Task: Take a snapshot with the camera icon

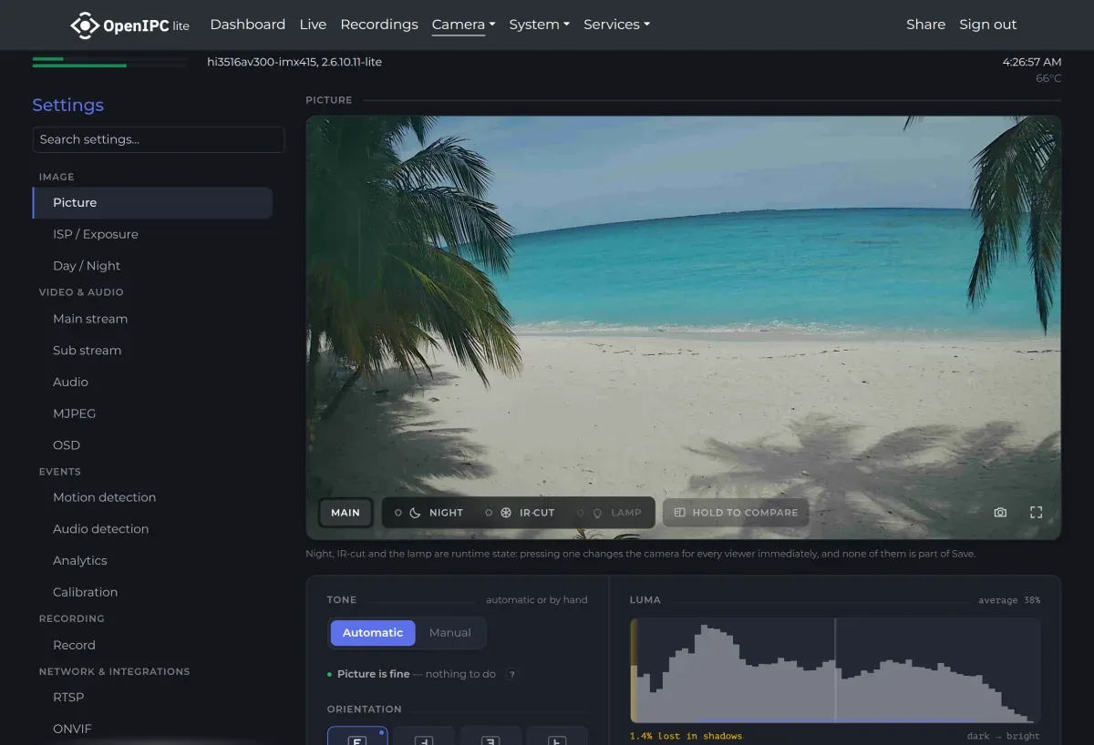Action: click(x=1000, y=513)
